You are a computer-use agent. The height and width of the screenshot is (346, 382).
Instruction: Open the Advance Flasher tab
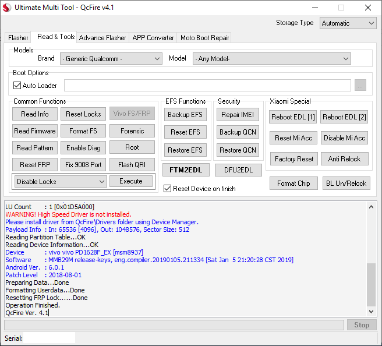[102, 38]
